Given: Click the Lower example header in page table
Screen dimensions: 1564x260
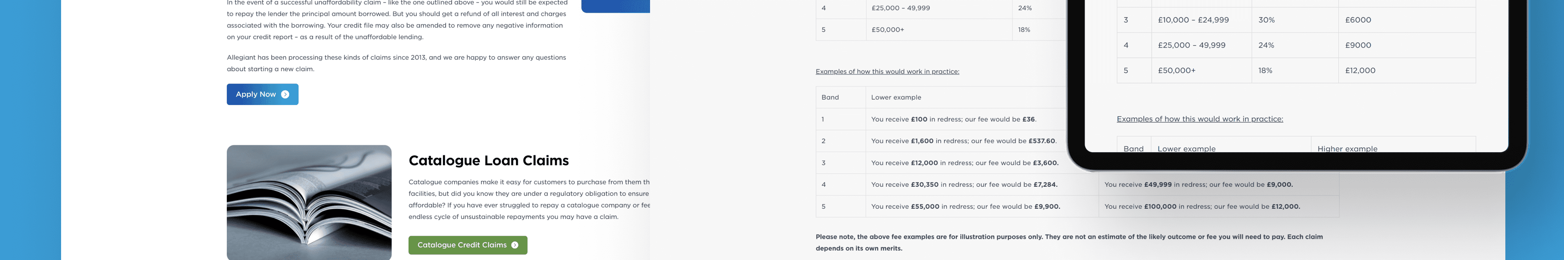Looking at the screenshot, I should click(x=896, y=98).
